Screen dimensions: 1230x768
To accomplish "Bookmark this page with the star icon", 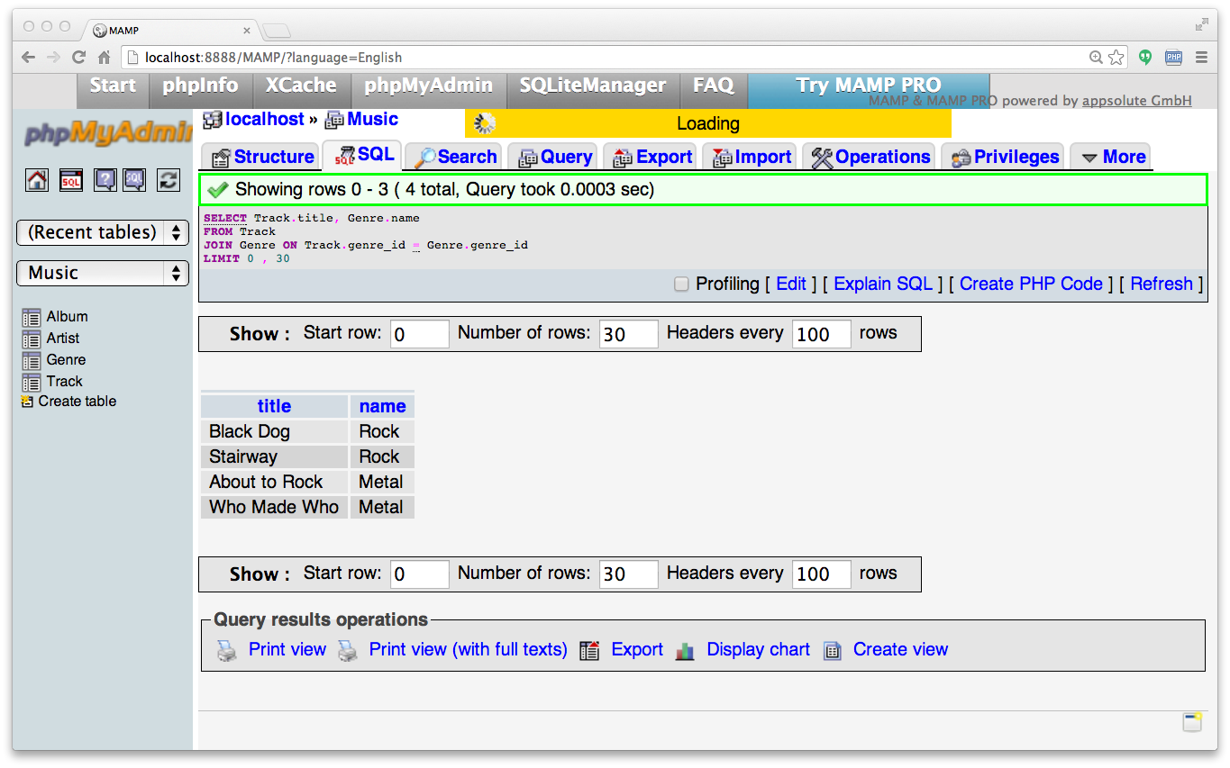I will 1116,58.
